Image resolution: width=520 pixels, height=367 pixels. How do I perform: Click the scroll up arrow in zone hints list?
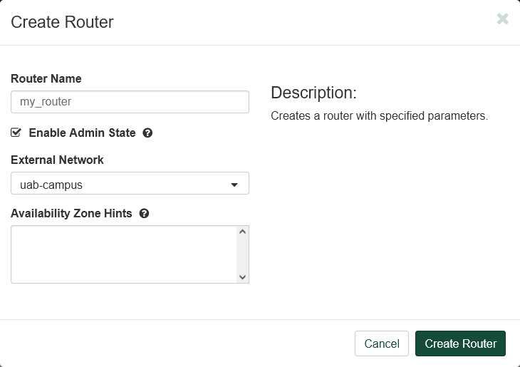[x=242, y=232]
